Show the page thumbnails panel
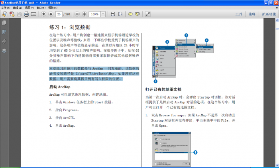The image size is (279, 168). 4,23
